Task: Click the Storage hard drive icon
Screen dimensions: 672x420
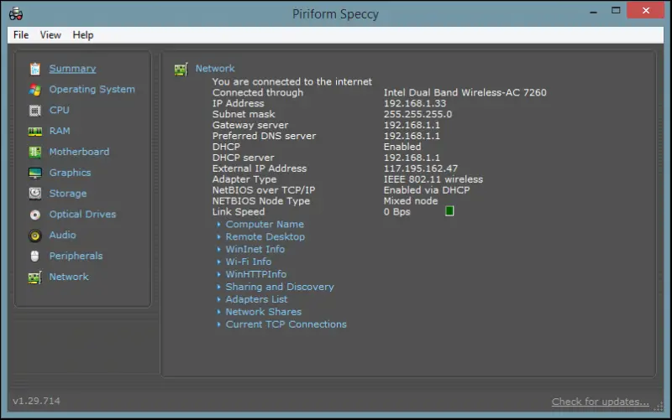Action: click(35, 194)
